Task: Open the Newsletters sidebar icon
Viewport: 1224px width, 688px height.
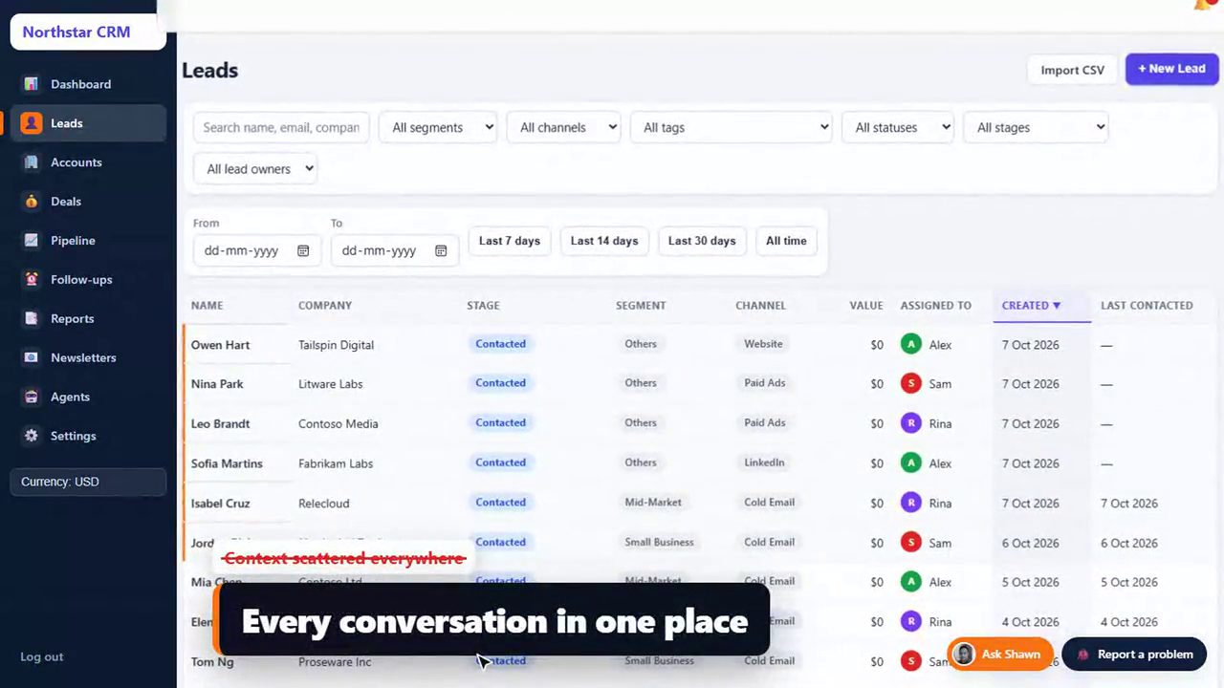Action: tap(32, 358)
